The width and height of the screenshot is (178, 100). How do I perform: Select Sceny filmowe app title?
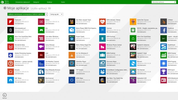click(x=50, y=45)
